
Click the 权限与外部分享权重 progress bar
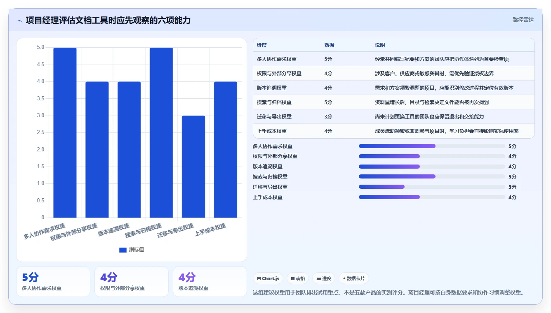tap(432, 156)
